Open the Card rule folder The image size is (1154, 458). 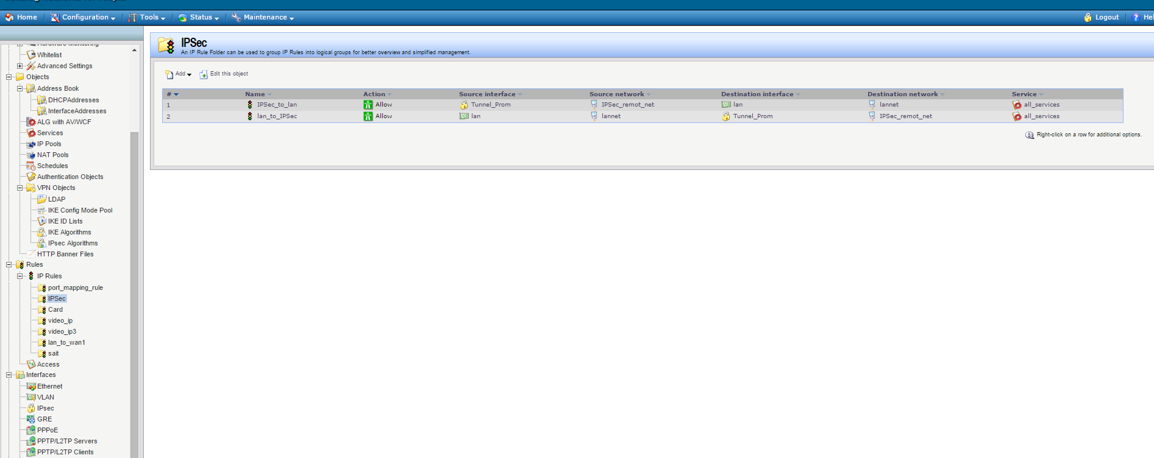click(x=55, y=309)
